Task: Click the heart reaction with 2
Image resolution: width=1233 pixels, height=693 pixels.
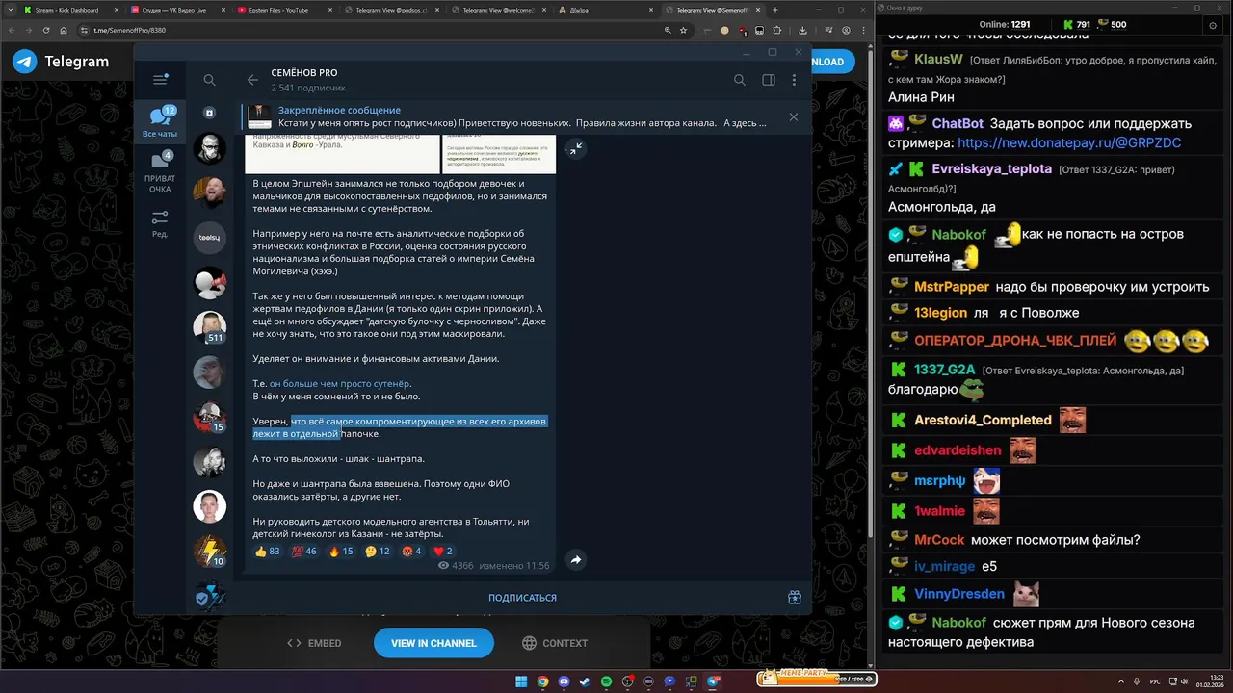Action: point(443,552)
